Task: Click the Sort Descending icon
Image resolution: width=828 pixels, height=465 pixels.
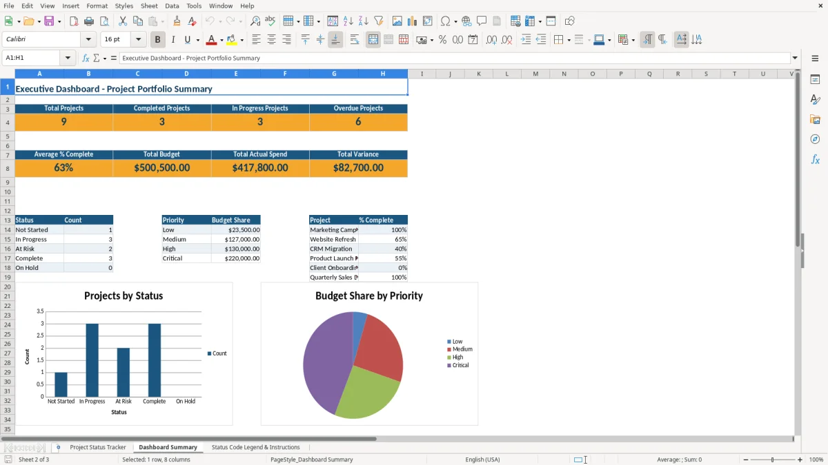Action: tap(363, 21)
